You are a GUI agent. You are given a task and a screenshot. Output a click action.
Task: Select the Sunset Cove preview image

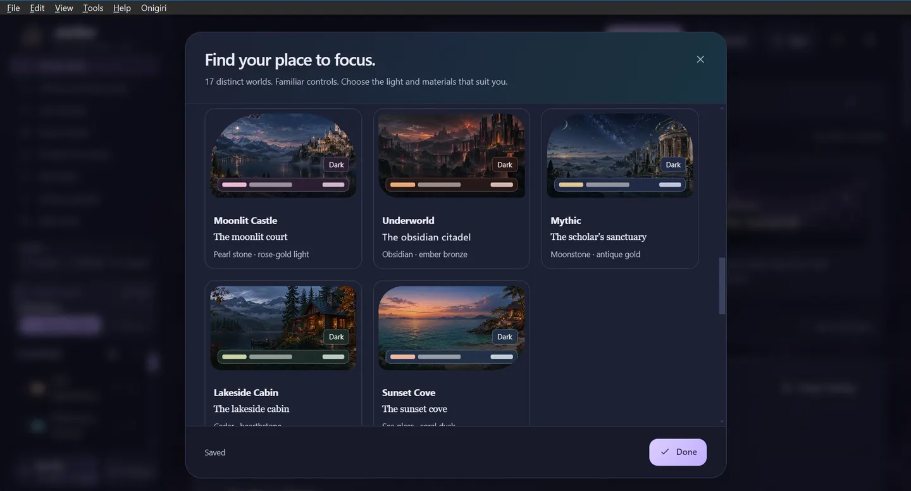coord(452,328)
